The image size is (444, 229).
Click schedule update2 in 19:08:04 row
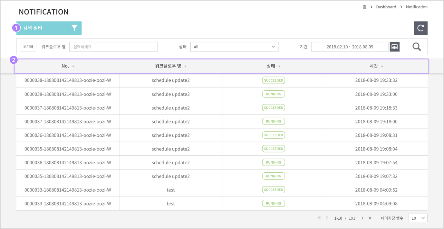171,149
